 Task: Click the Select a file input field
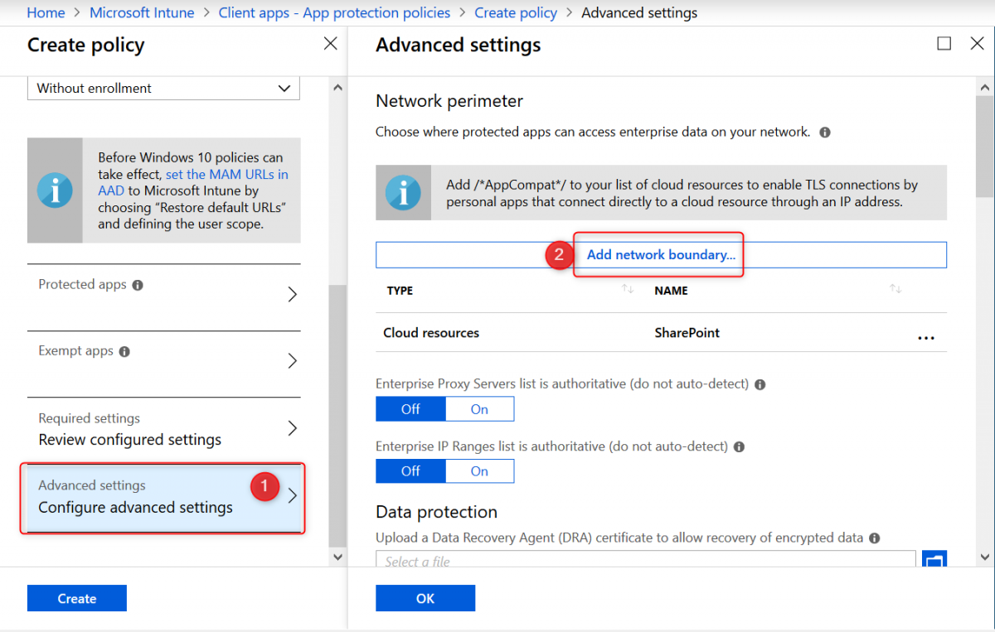(580, 561)
